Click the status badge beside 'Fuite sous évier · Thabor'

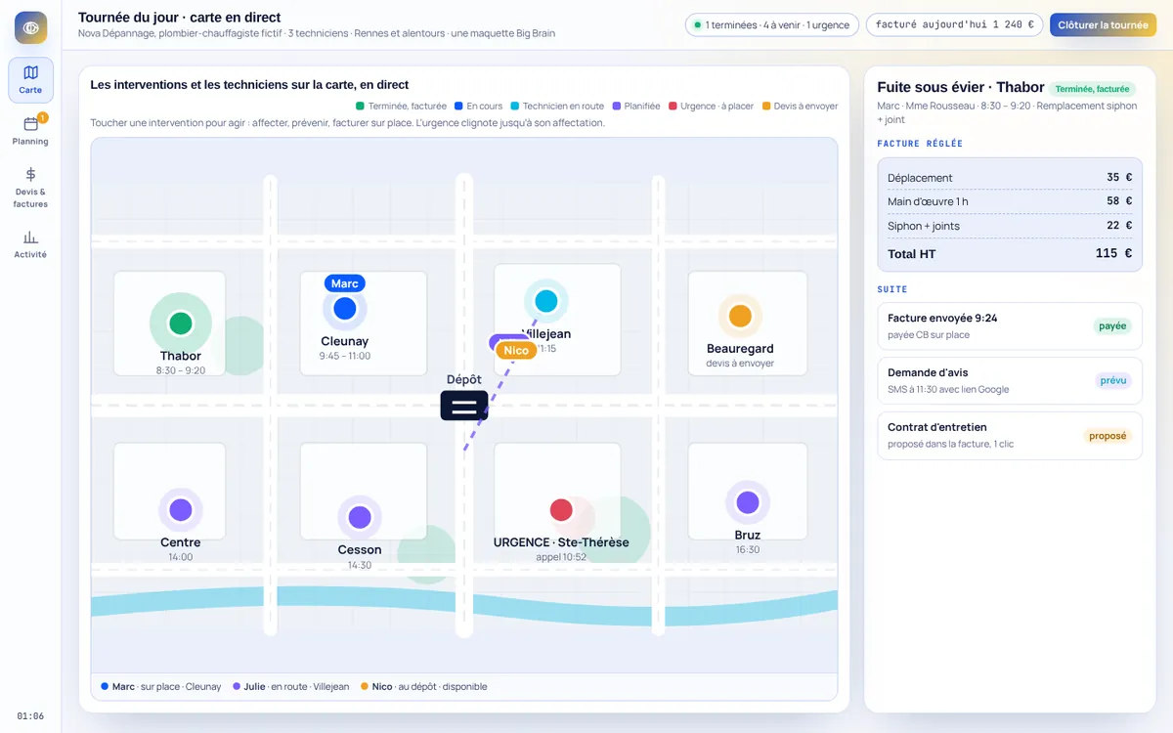pyautogui.click(x=1092, y=89)
